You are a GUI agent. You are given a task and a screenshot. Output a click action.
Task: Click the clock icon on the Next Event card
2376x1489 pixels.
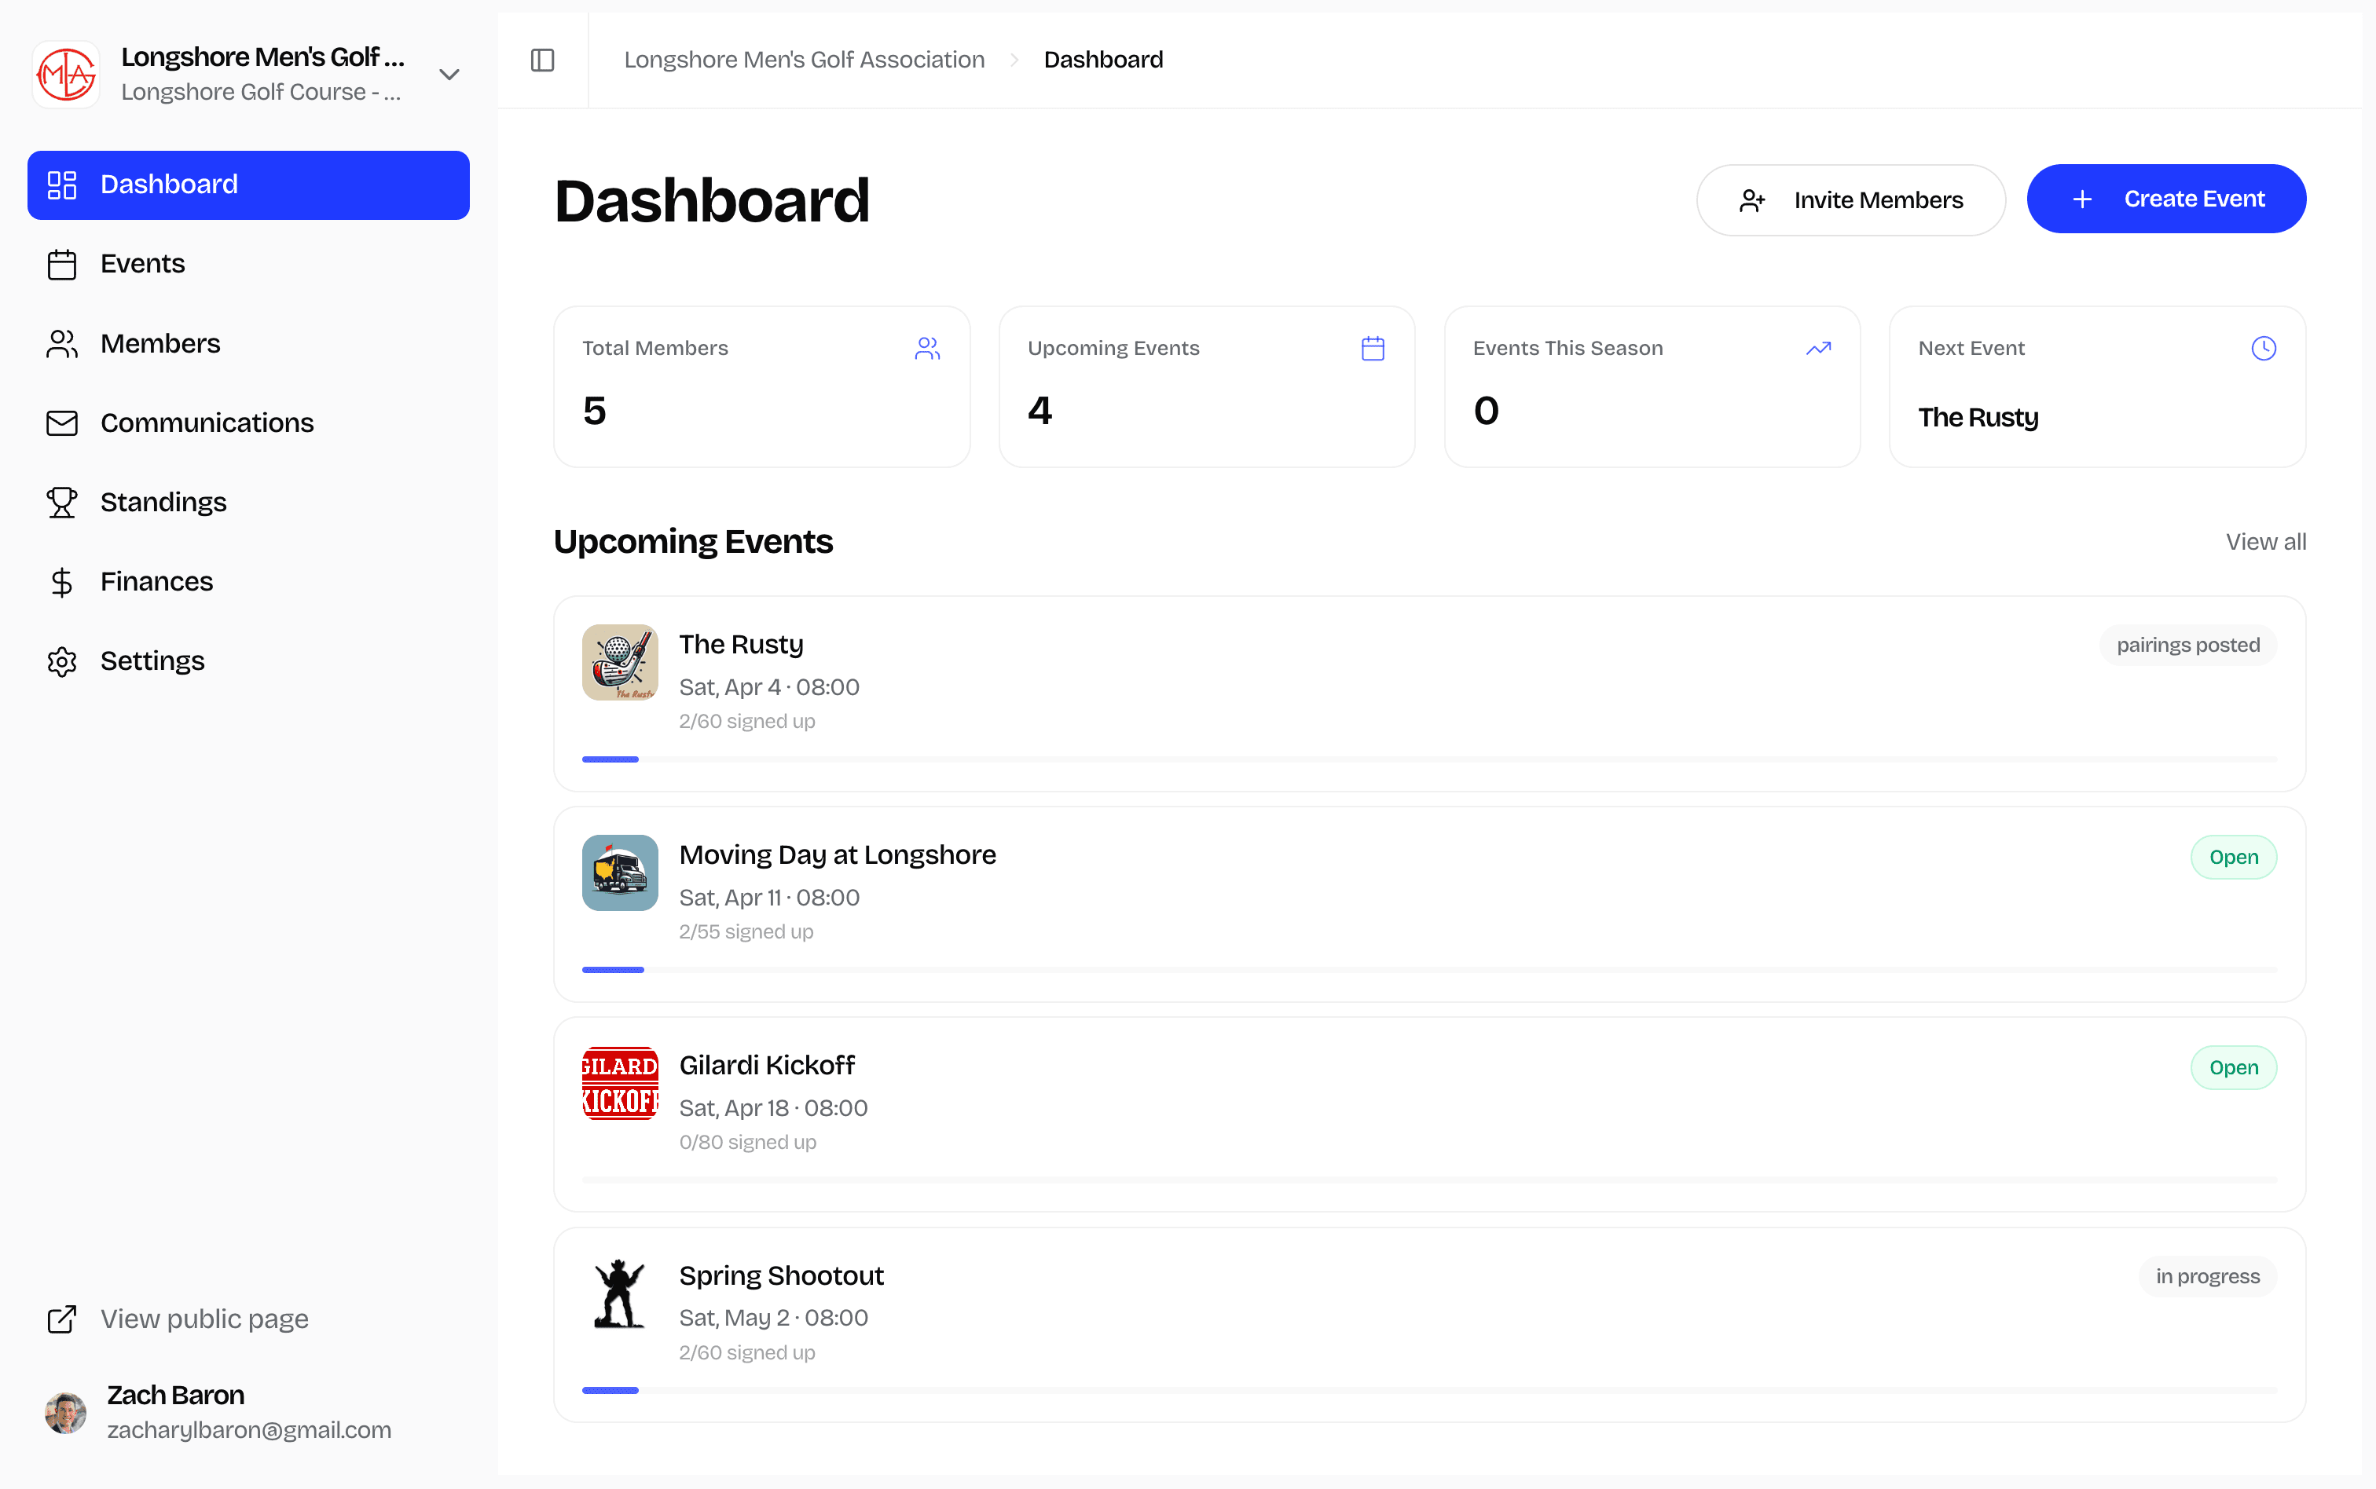click(2263, 348)
